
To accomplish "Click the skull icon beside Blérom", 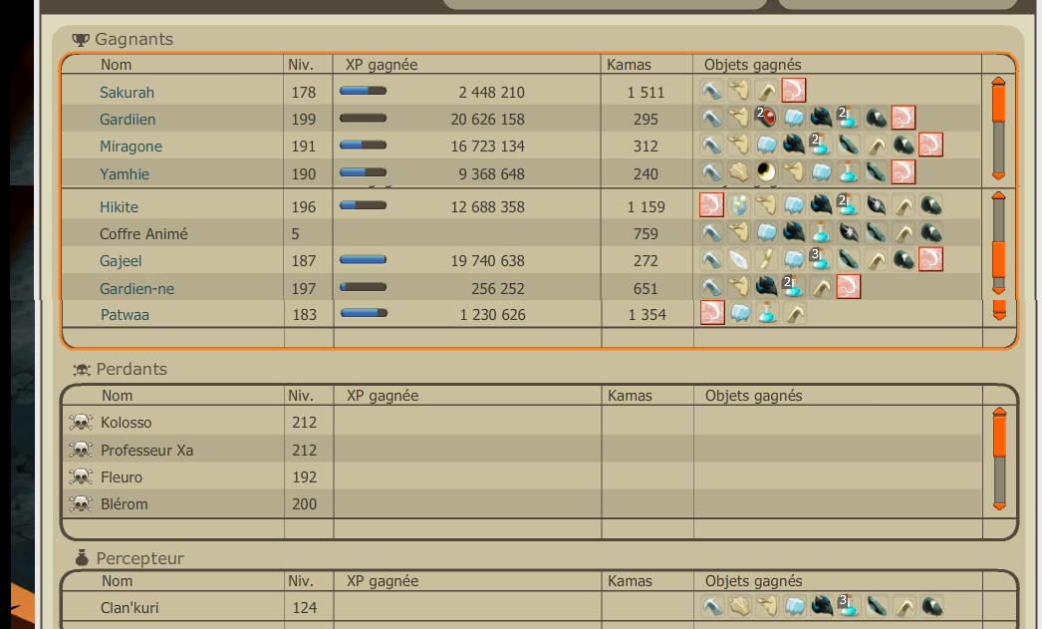I will (81, 504).
